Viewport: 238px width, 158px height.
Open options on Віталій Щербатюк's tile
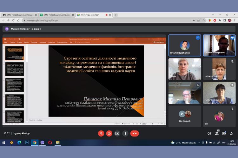(198, 38)
